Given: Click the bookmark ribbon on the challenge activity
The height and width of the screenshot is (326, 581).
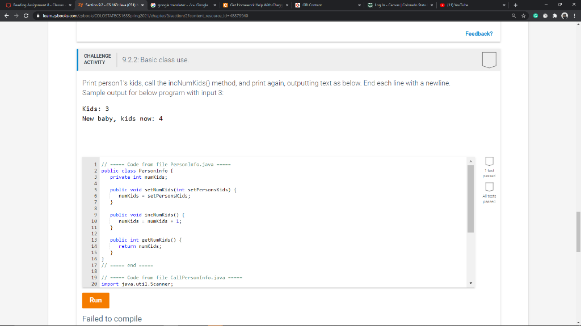Looking at the screenshot, I should coord(489,59).
